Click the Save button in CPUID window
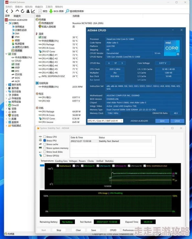This screenshot has height=239, width=192. [162, 121]
